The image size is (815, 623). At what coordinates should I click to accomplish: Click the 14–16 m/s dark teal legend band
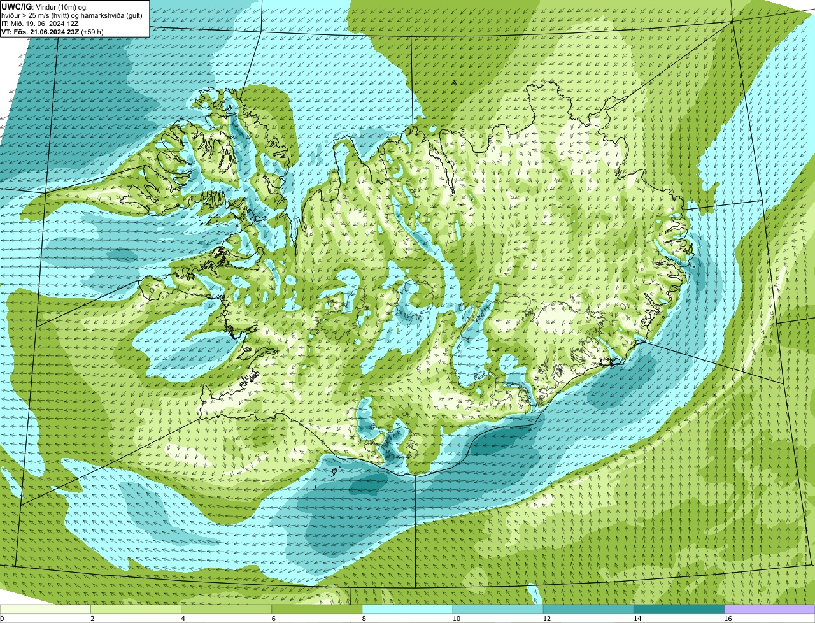click(x=679, y=610)
